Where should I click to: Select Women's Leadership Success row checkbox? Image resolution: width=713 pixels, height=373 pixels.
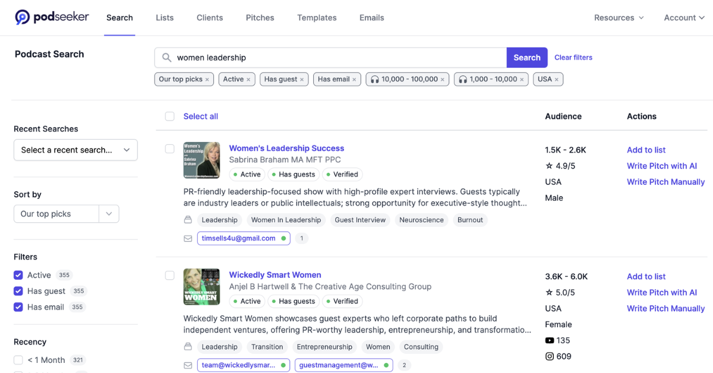coord(170,148)
